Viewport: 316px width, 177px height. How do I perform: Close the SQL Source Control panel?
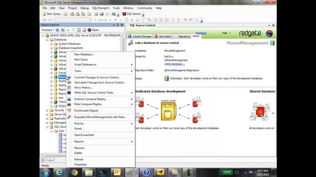[x=273, y=25]
